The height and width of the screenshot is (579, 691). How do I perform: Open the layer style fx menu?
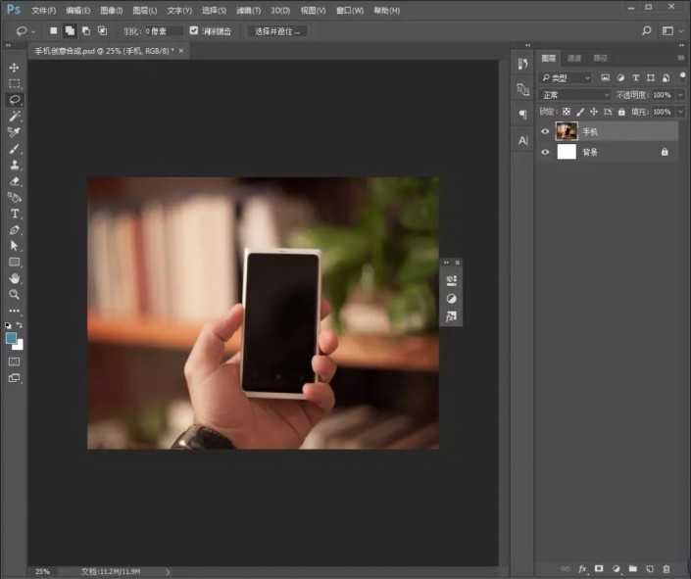click(x=582, y=568)
